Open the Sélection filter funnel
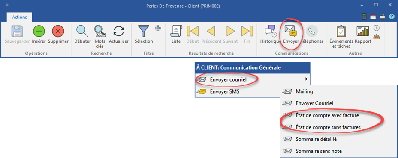 click(x=144, y=31)
